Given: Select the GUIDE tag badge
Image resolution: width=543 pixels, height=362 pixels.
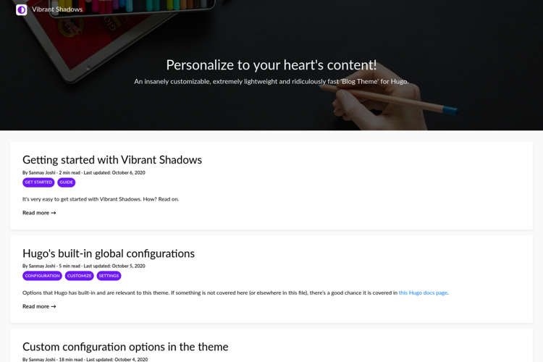Looking at the screenshot, I should (x=67, y=182).
